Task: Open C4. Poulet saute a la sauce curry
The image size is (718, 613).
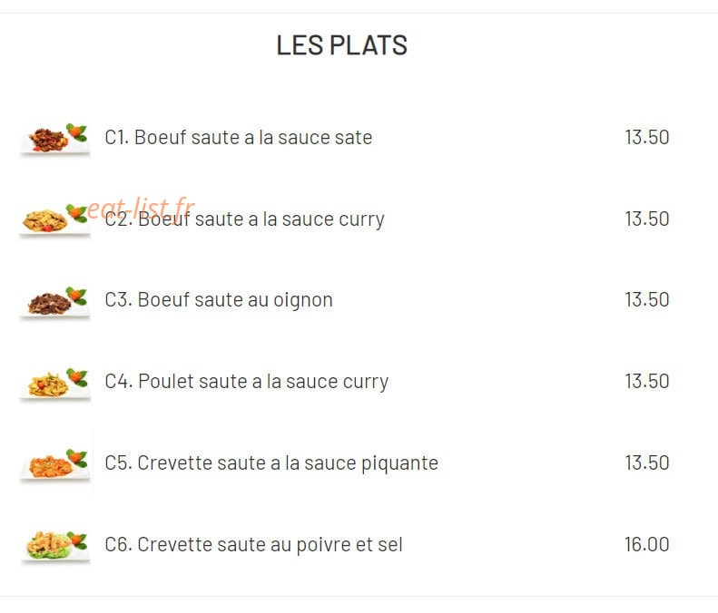Action: pyautogui.click(x=247, y=382)
